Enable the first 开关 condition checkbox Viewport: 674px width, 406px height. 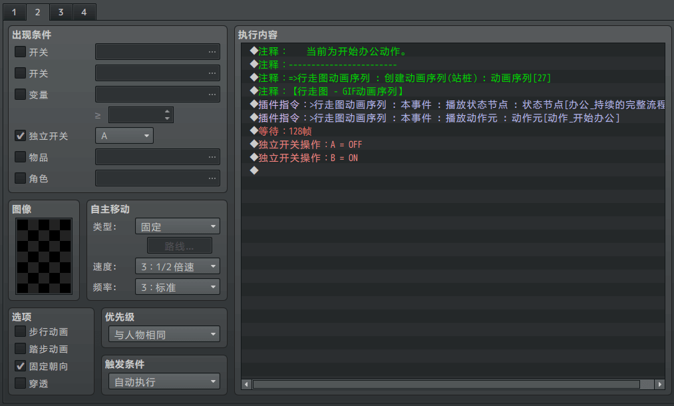point(21,51)
